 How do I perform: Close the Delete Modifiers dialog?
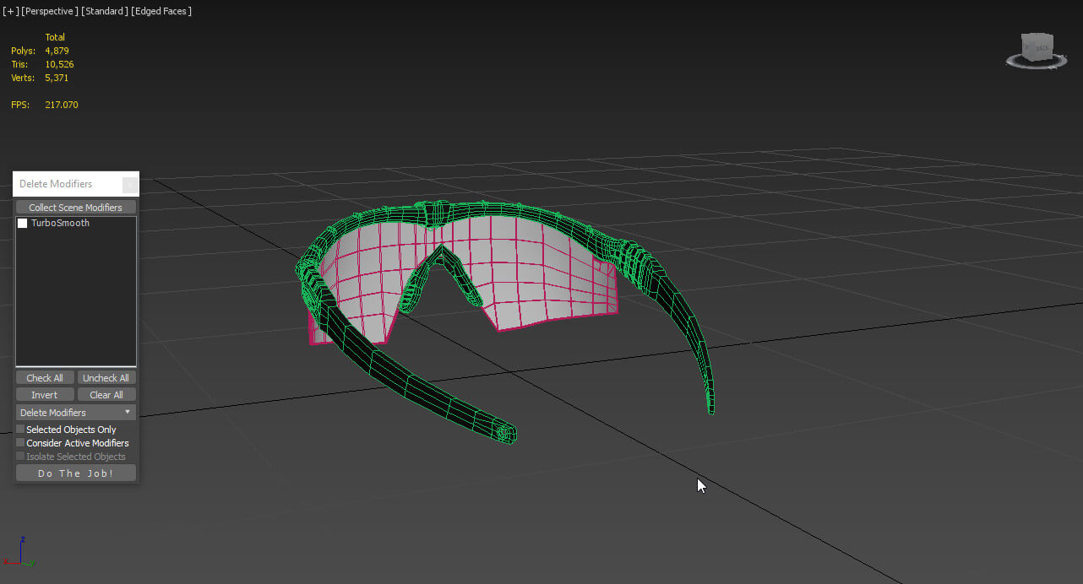pyautogui.click(x=130, y=184)
